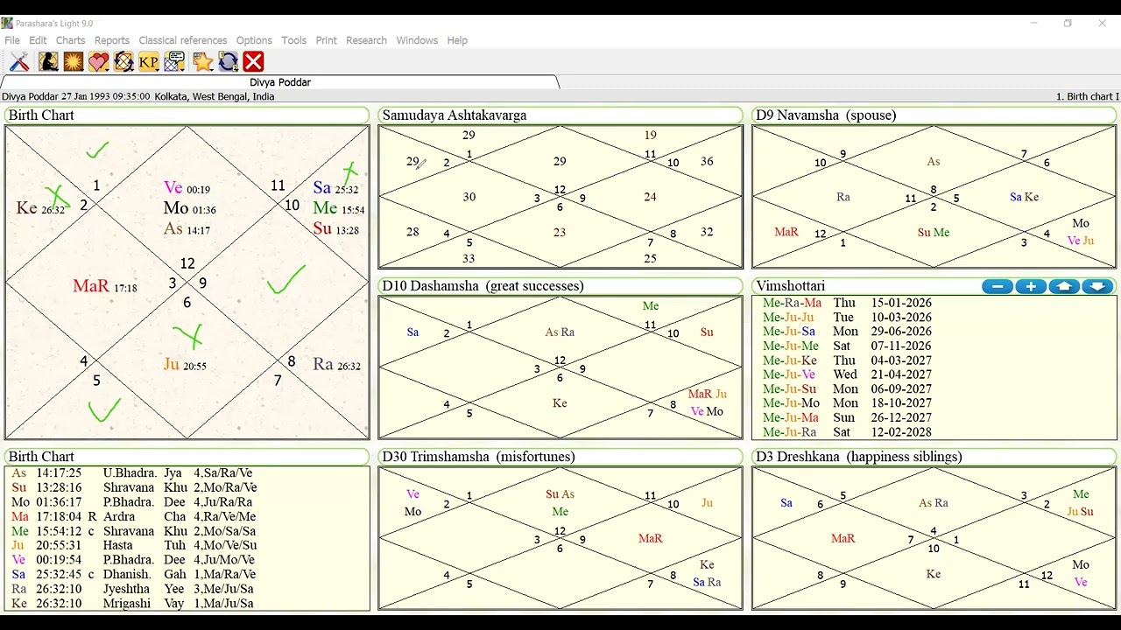Click the swap charts 1-2 icon
Image resolution: width=1121 pixels, height=630 pixels.
[229, 61]
